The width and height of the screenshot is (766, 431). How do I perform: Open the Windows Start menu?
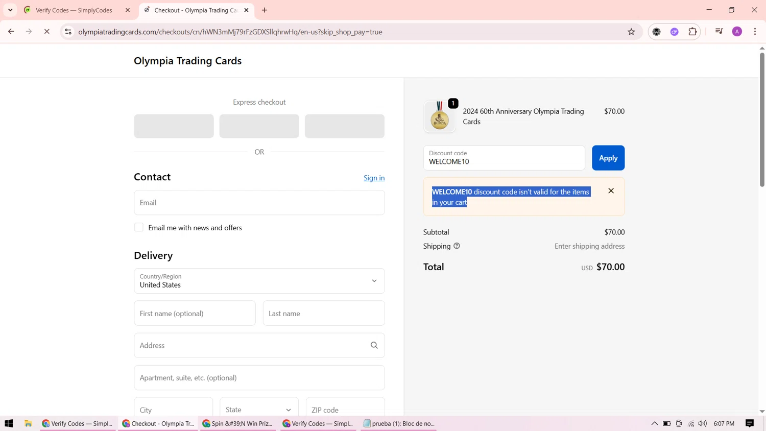click(9, 423)
